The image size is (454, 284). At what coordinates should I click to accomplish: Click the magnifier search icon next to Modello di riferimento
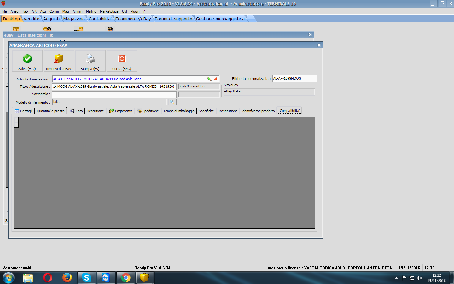coord(172,102)
